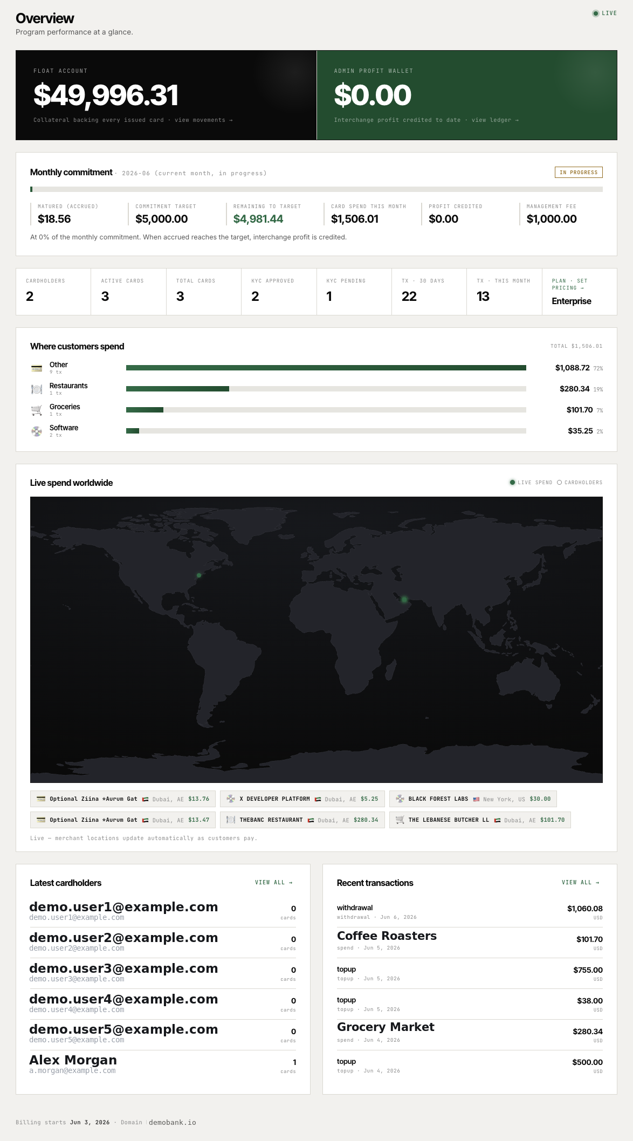
Task: Open view movements link in Float Account
Action: [203, 120]
